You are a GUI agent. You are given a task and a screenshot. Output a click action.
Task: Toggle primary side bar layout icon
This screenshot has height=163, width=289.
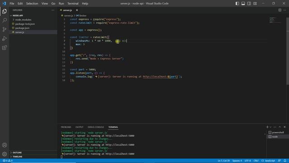pos(237,3)
